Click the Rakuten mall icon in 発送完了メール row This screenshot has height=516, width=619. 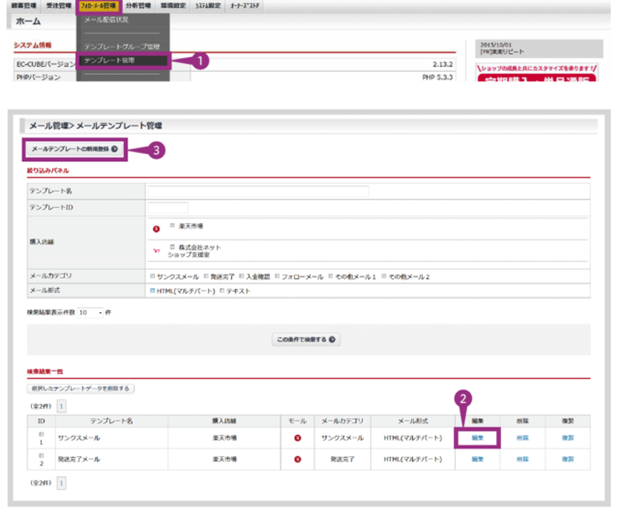[x=297, y=460]
